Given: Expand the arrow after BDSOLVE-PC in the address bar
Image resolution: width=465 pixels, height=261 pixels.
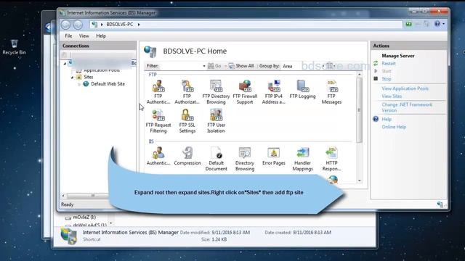Looking at the screenshot, I should pos(139,25).
